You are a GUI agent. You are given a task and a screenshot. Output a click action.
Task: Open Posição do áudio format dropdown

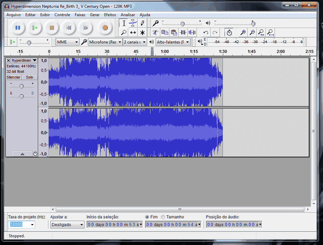(260, 224)
